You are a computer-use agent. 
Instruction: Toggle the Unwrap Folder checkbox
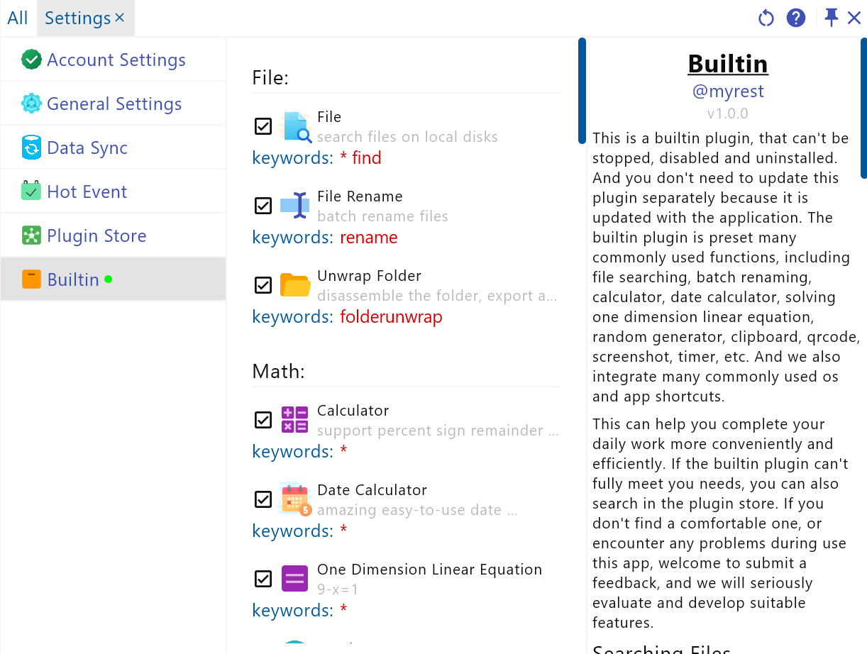click(263, 285)
